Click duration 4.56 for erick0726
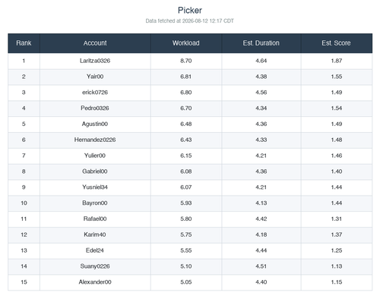380x302 pixels. 261,93
